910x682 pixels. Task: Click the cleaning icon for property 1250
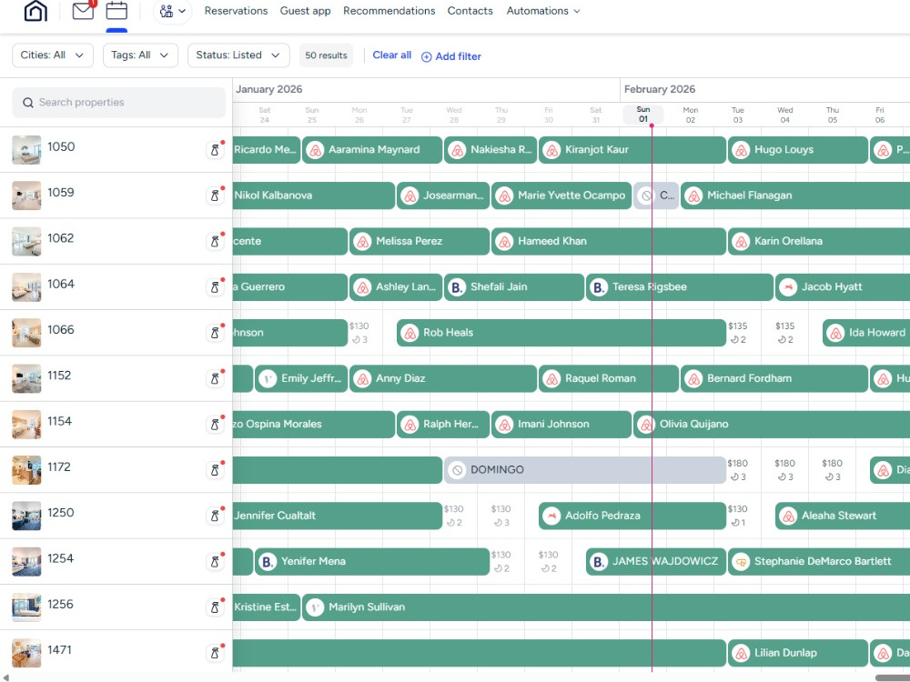215,517
